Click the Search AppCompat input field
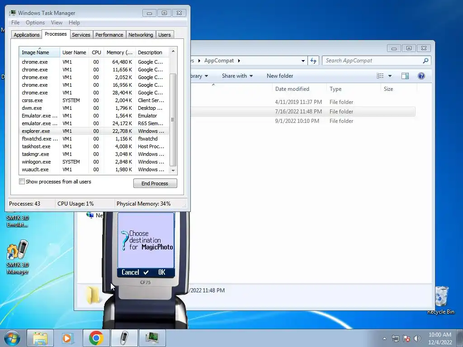Viewport: 463px width, 347px height. [373, 61]
